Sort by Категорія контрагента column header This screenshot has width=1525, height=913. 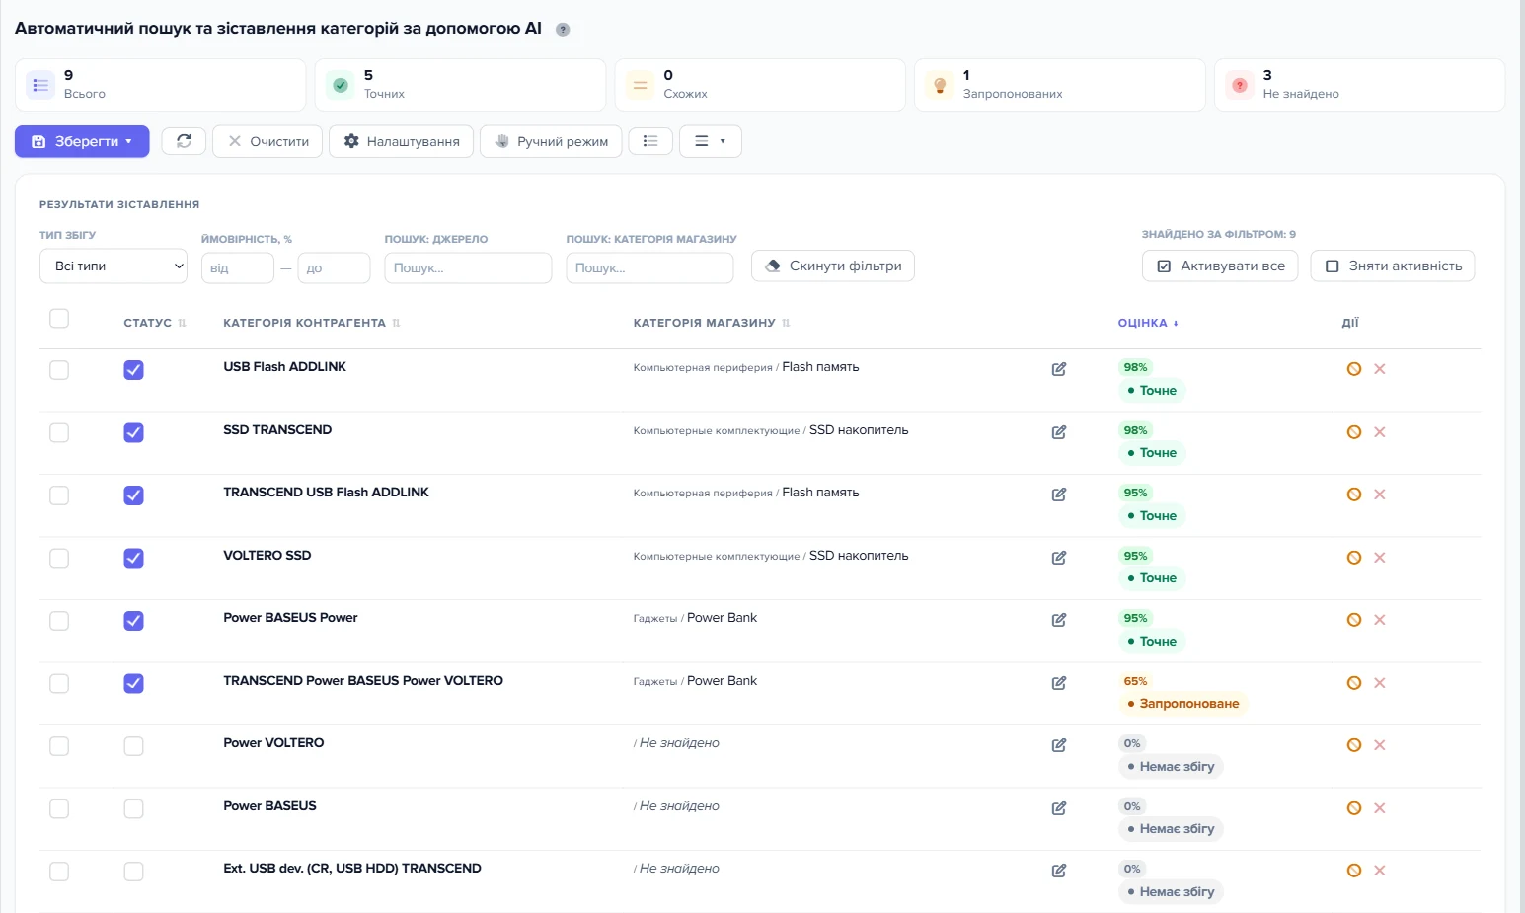(311, 323)
